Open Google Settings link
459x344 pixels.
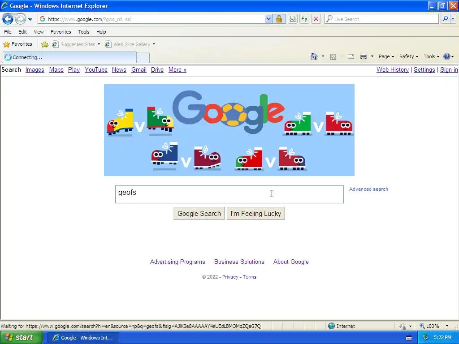click(x=424, y=69)
